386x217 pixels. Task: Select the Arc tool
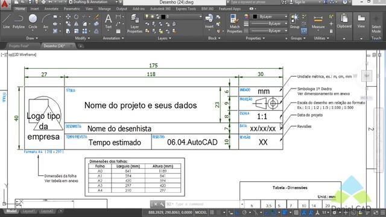[x=46, y=22]
